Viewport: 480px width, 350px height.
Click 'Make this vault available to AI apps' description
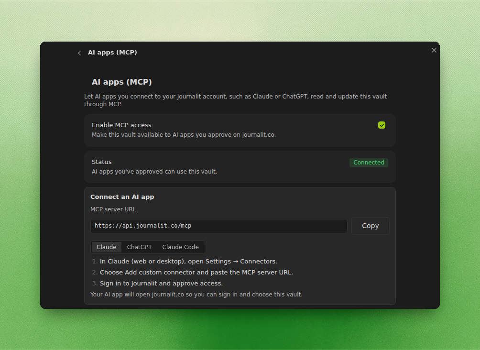click(x=184, y=135)
